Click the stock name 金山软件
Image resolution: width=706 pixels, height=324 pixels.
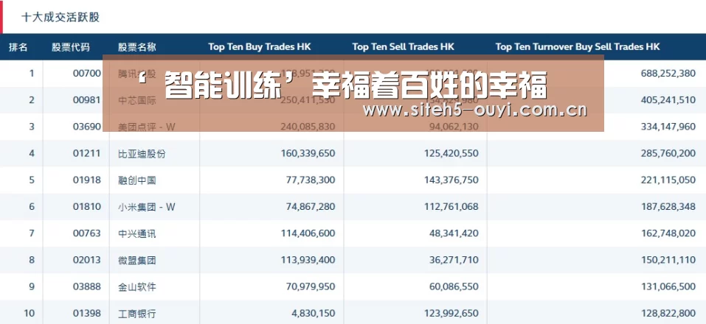(137, 286)
